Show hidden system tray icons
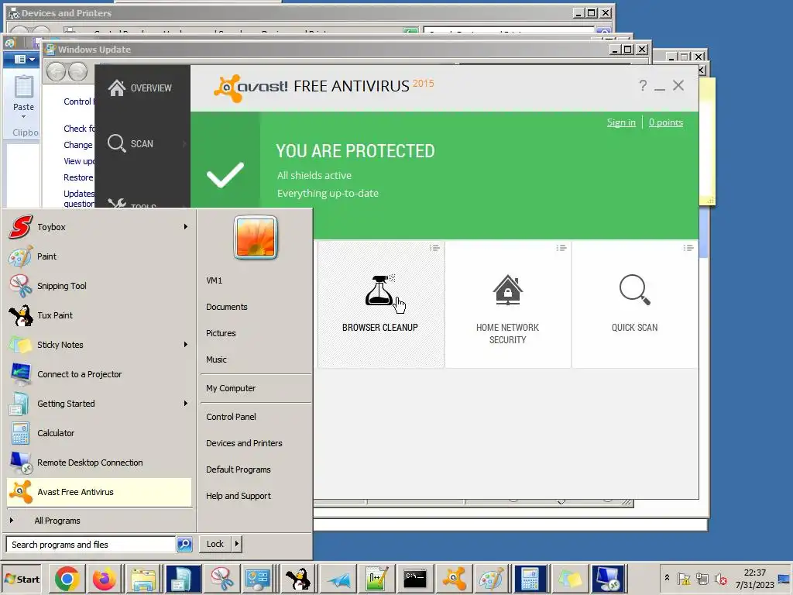The height and width of the screenshot is (595, 793). coord(667,578)
